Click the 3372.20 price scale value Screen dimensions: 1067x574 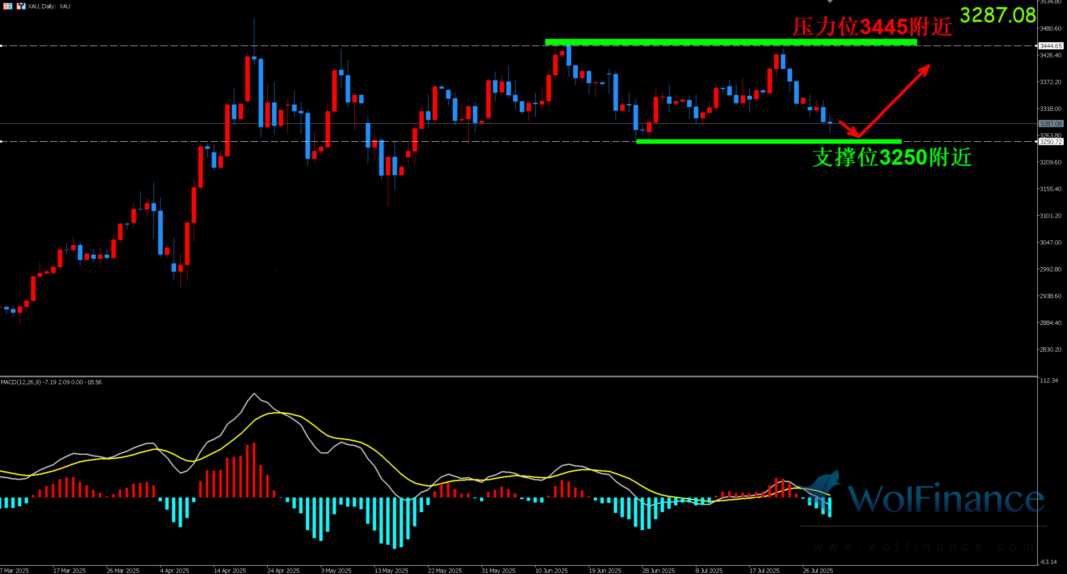(x=1051, y=82)
